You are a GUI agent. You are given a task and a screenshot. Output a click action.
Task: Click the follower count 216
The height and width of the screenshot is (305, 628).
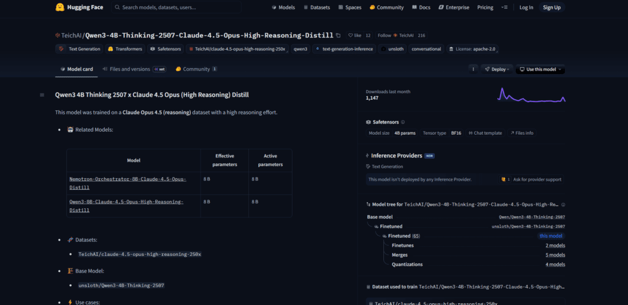[x=421, y=35]
